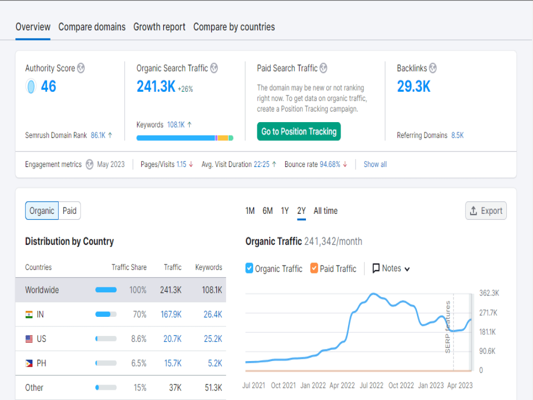Click the down arrow next to Bounce rate
Viewport: 533px width, 400px height.
(x=345, y=165)
